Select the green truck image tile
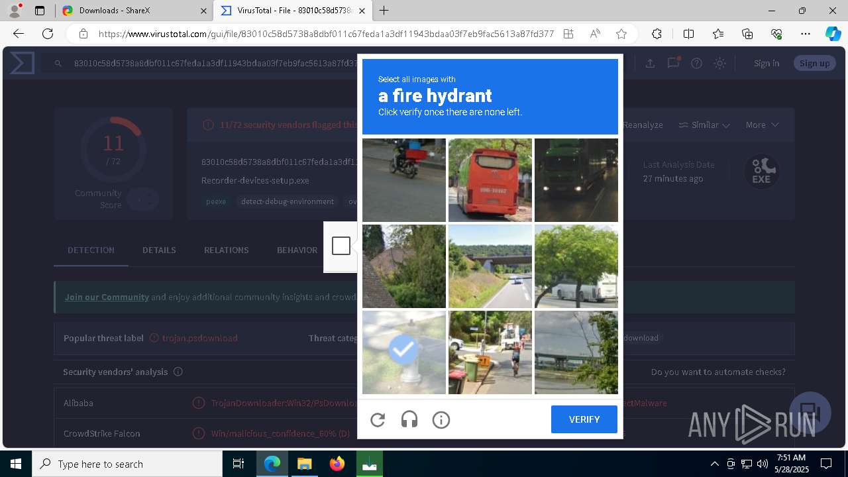This screenshot has height=477, width=848. coord(576,180)
